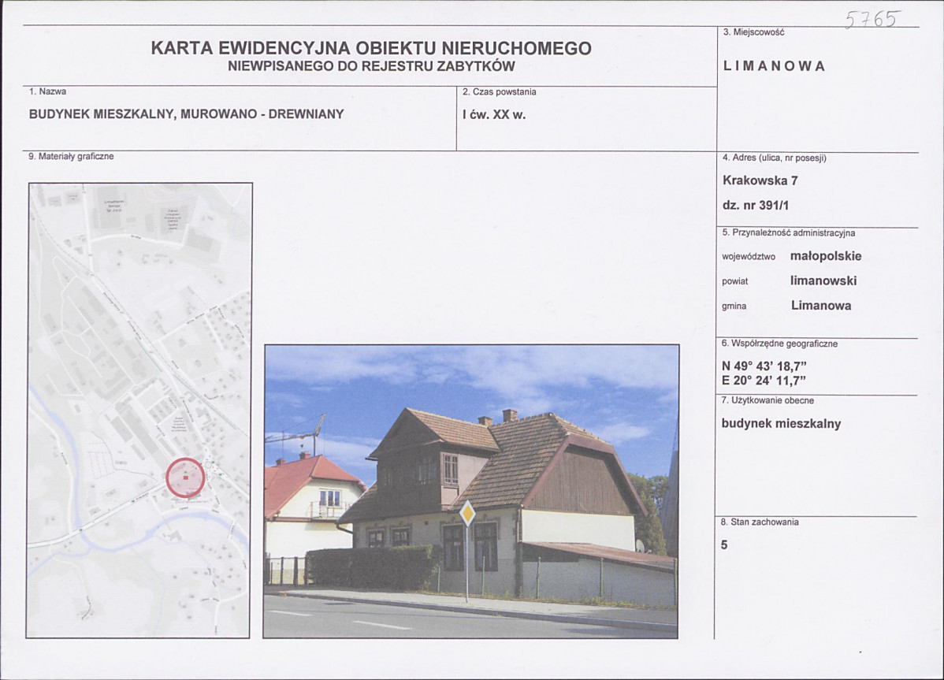Click the label 'powiat'
This screenshot has width=944, height=680.
click(x=734, y=281)
